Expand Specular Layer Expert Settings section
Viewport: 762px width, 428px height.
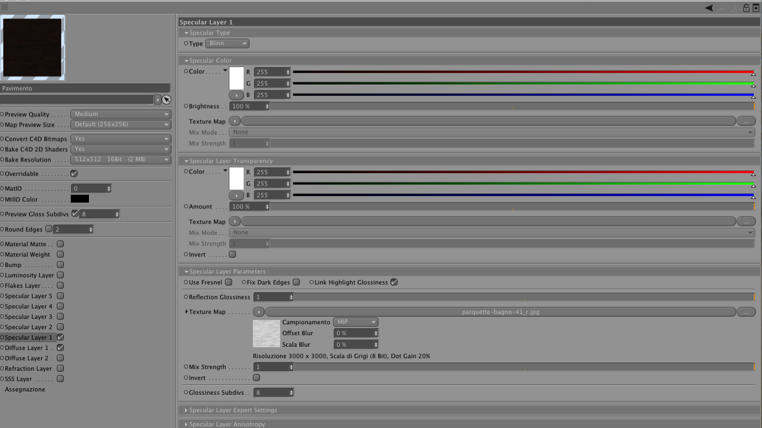[x=186, y=411]
